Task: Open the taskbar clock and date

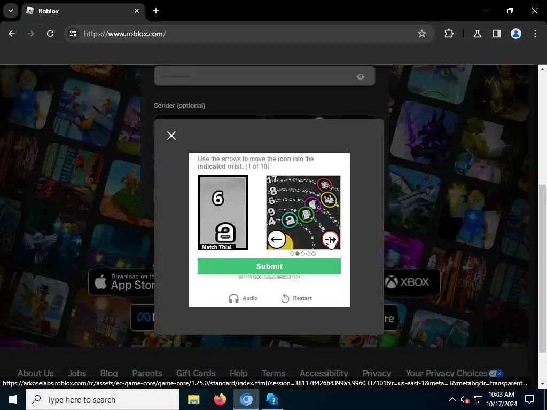Action: point(501,399)
